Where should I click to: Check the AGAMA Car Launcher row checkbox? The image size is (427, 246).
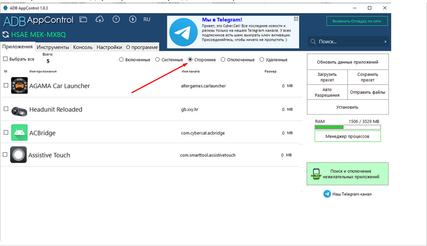tap(6, 85)
